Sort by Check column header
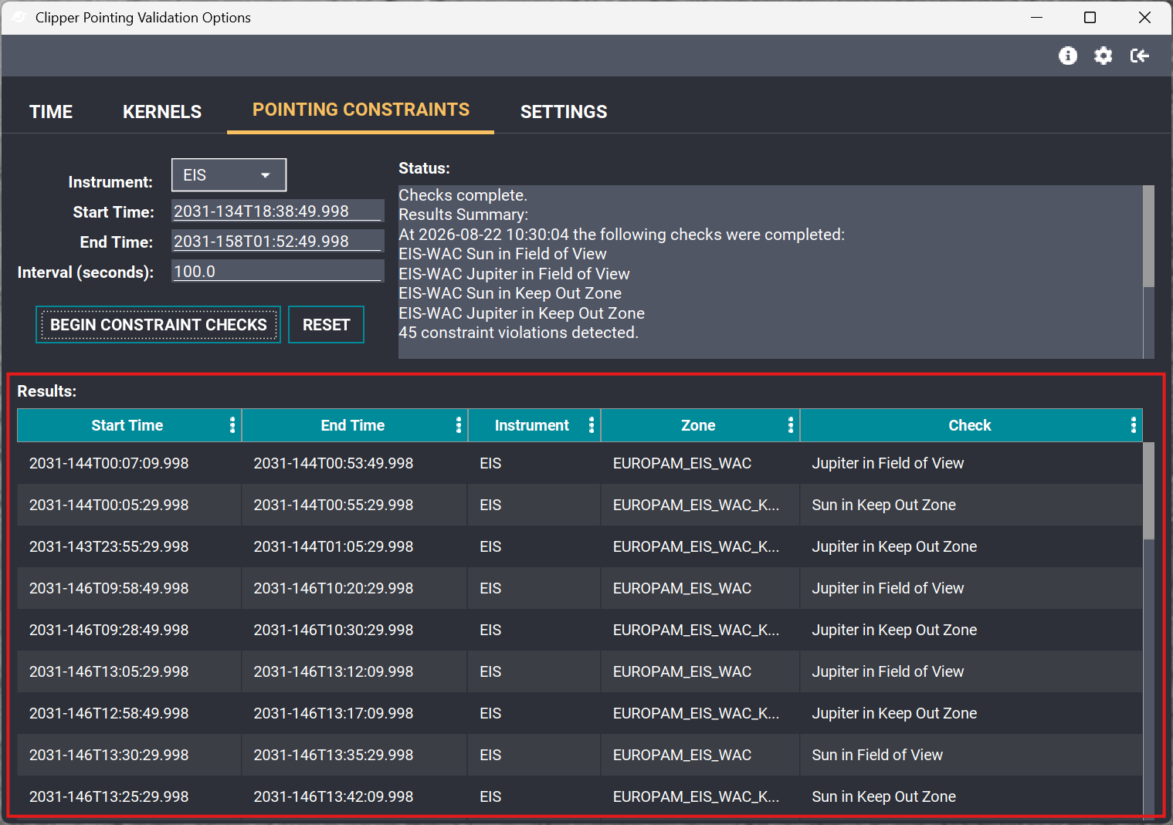This screenshot has width=1173, height=825. (969, 425)
